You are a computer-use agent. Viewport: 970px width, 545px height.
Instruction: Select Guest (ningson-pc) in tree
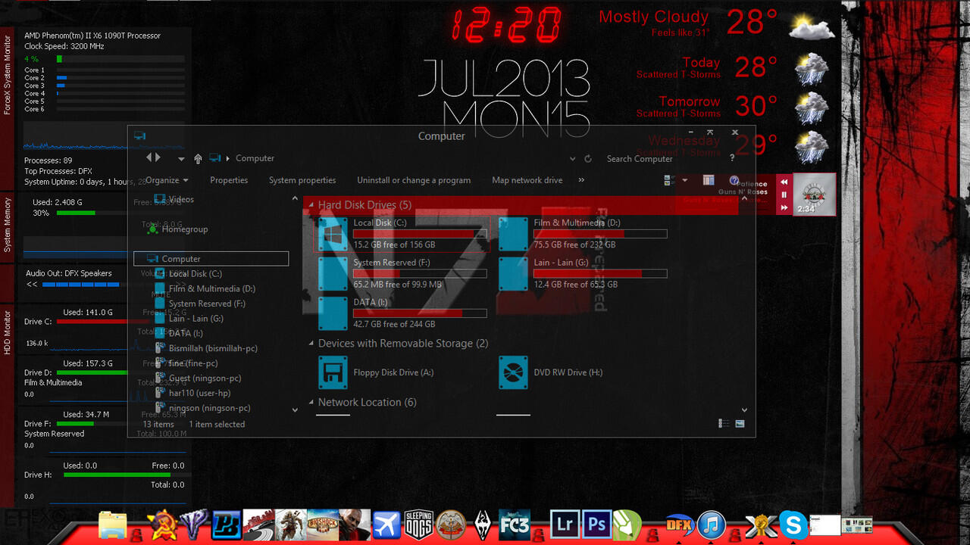(x=199, y=378)
